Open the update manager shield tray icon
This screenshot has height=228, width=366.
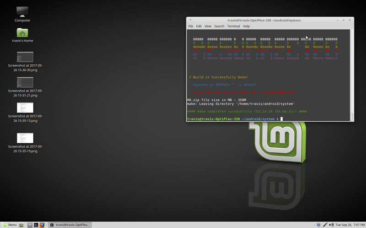click(x=318, y=225)
